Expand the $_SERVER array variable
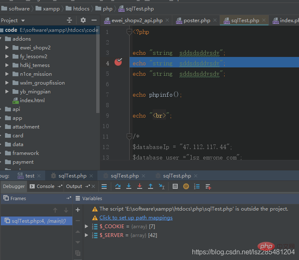Viewport: 299px width, 260px height. pos(87,235)
